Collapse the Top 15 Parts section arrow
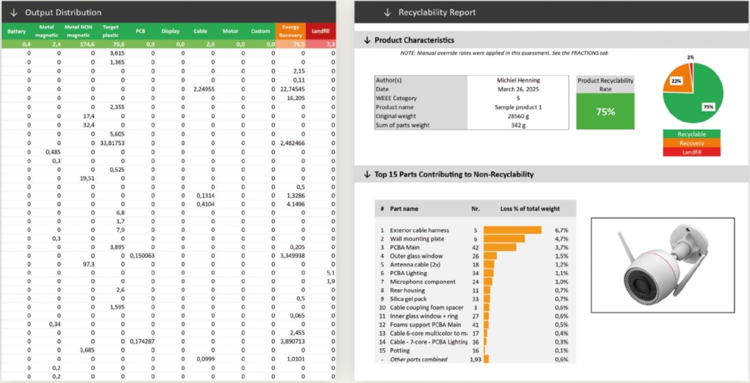750x383 pixels. click(367, 175)
